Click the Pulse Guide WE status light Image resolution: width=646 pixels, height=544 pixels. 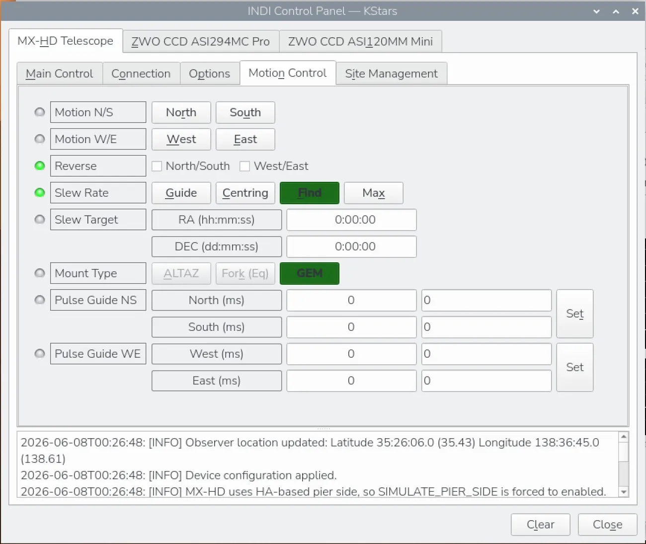pyautogui.click(x=40, y=354)
